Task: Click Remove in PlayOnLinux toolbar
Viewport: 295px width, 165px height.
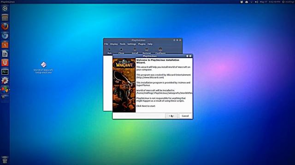Action: click(147, 51)
